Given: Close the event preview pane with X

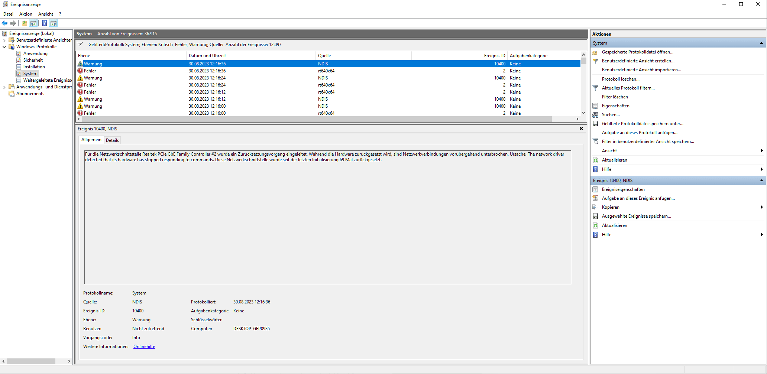Looking at the screenshot, I should point(581,129).
